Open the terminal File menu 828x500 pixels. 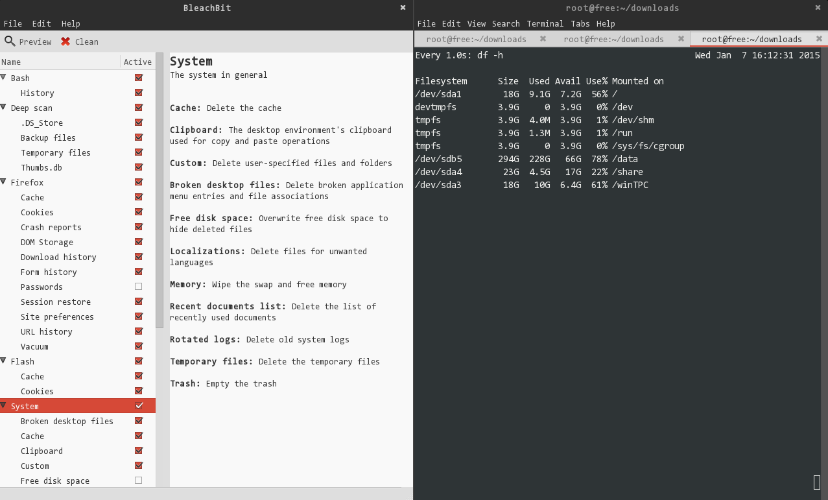[x=427, y=23]
